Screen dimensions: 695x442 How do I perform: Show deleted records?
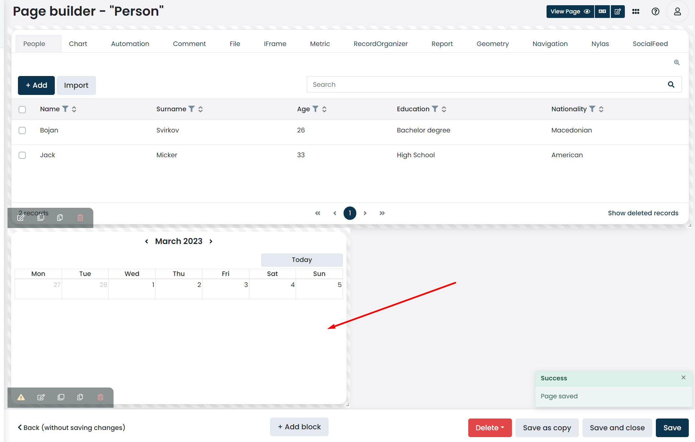[x=643, y=213]
